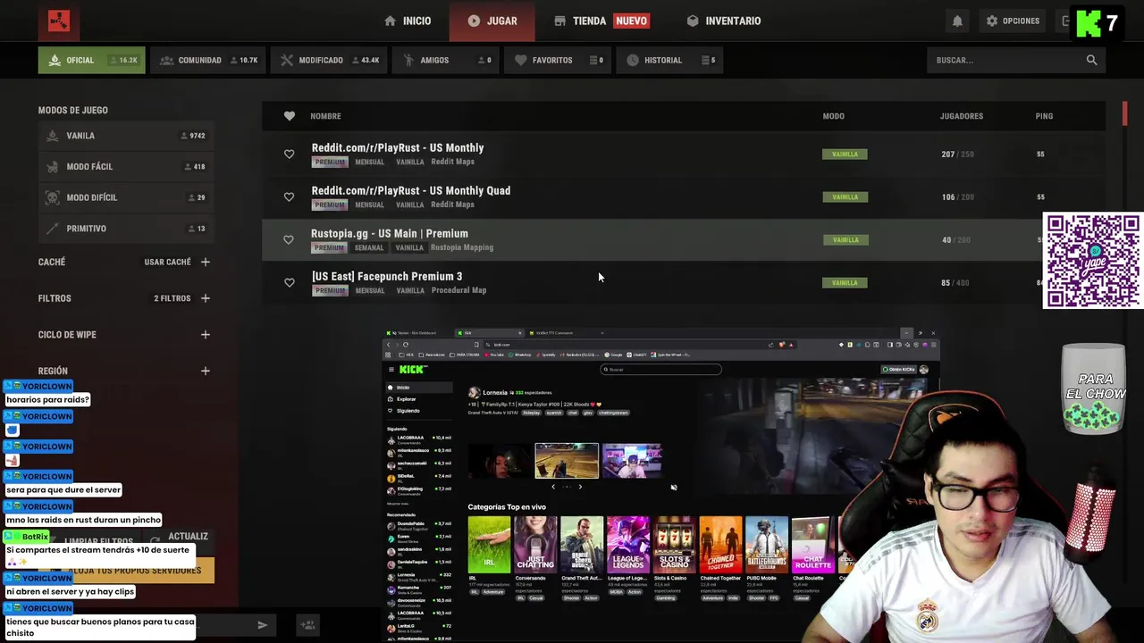Click the Rust logo icon
This screenshot has width=1144, height=643.
pyautogui.click(x=59, y=21)
